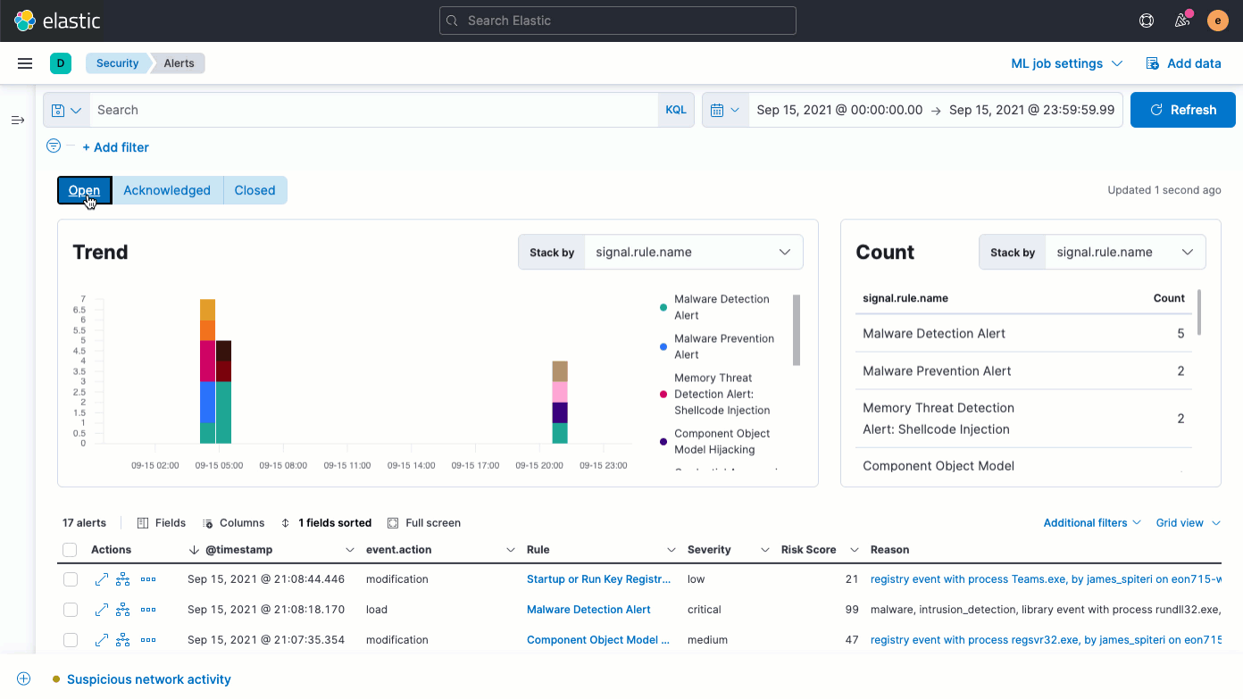
Task: Switch to the Closed alerts tab
Action: coord(254,189)
